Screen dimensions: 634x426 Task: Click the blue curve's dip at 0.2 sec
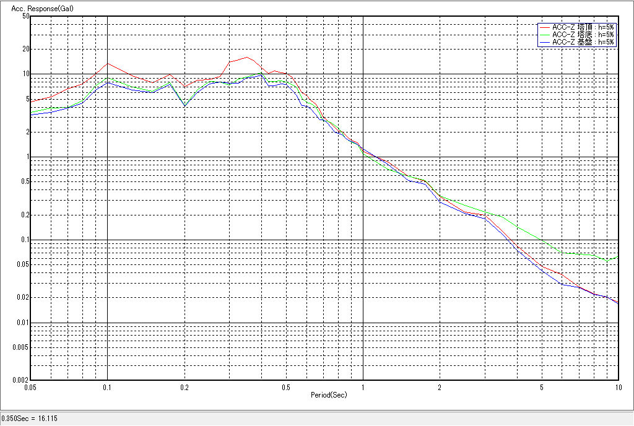click(185, 106)
